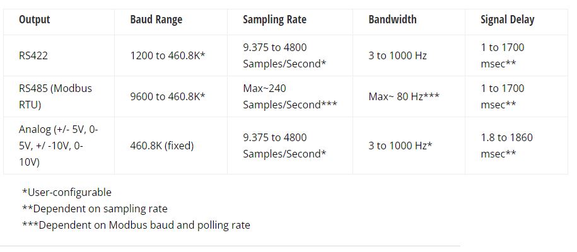Select the Dependent on sampling rate footnote
Viewport: 577px width, 252px height.
95,209
